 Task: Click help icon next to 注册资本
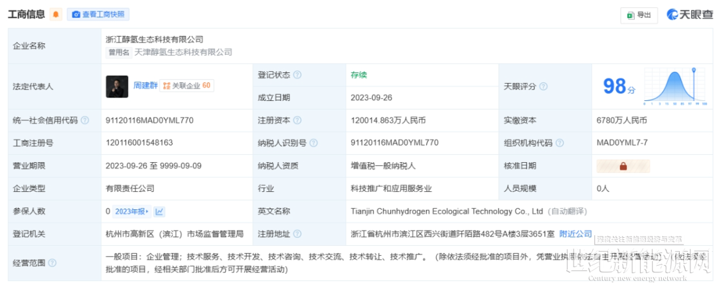click(x=297, y=121)
